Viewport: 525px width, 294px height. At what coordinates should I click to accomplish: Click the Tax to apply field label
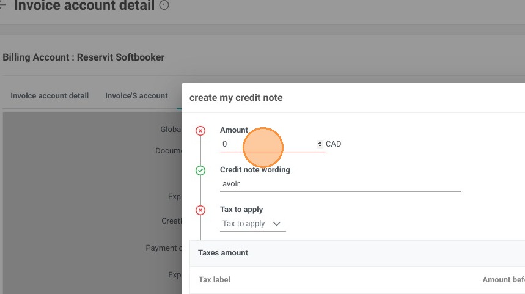(x=241, y=209)
